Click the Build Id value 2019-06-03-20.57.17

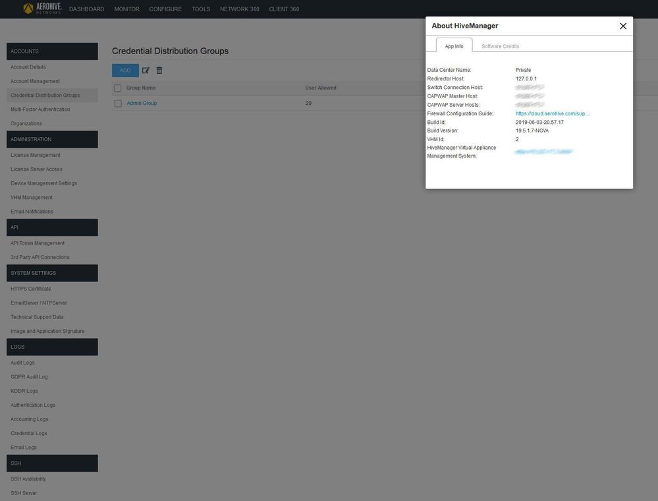[x=539, y=123]
